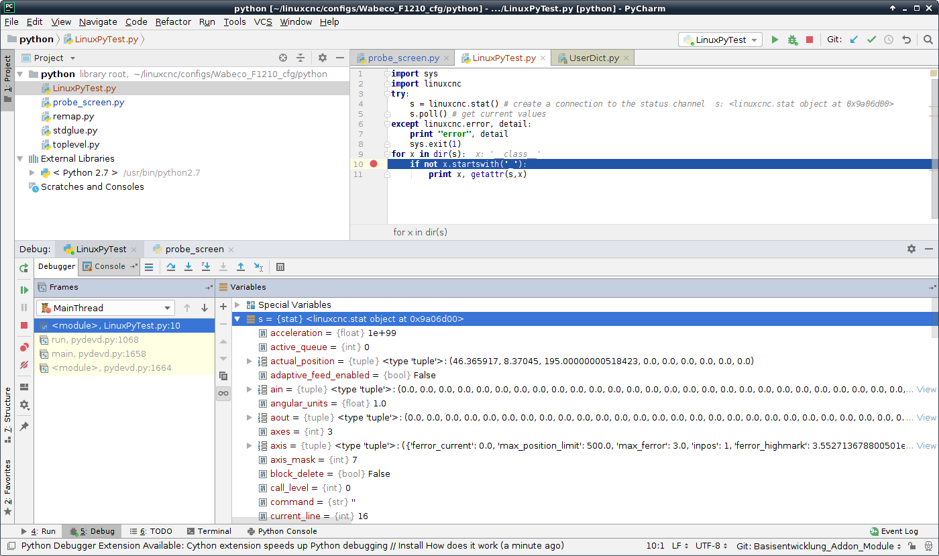Collapse all nodes in the Project panel
939x556 pixels.
300,58
